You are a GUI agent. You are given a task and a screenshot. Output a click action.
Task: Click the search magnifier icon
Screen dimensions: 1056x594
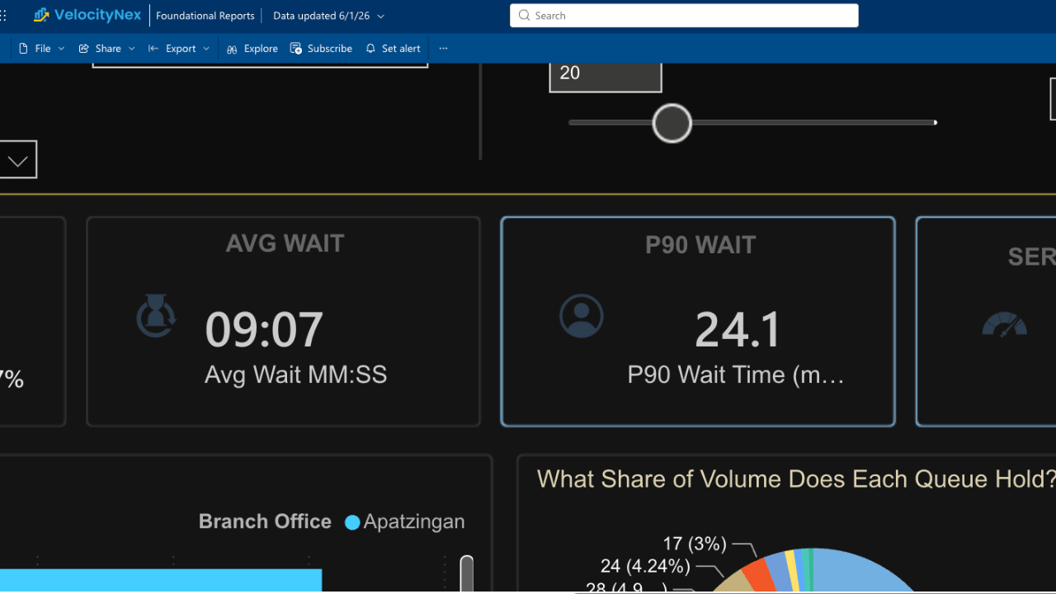coord(525,16)
